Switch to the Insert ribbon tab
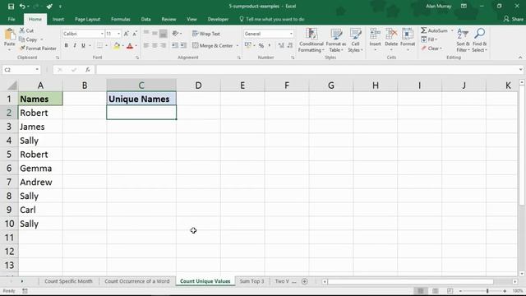This screenshot has width=526, height=296. point(58,19)
